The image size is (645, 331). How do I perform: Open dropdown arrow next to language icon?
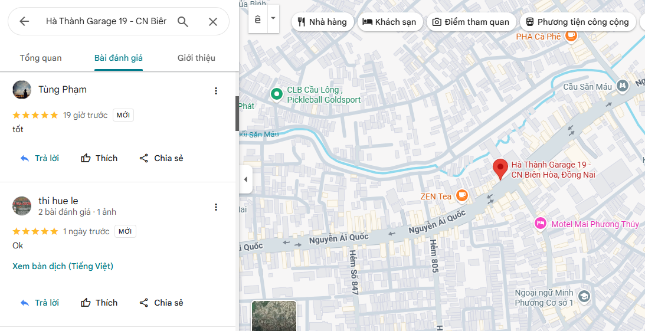pos(273,19)
